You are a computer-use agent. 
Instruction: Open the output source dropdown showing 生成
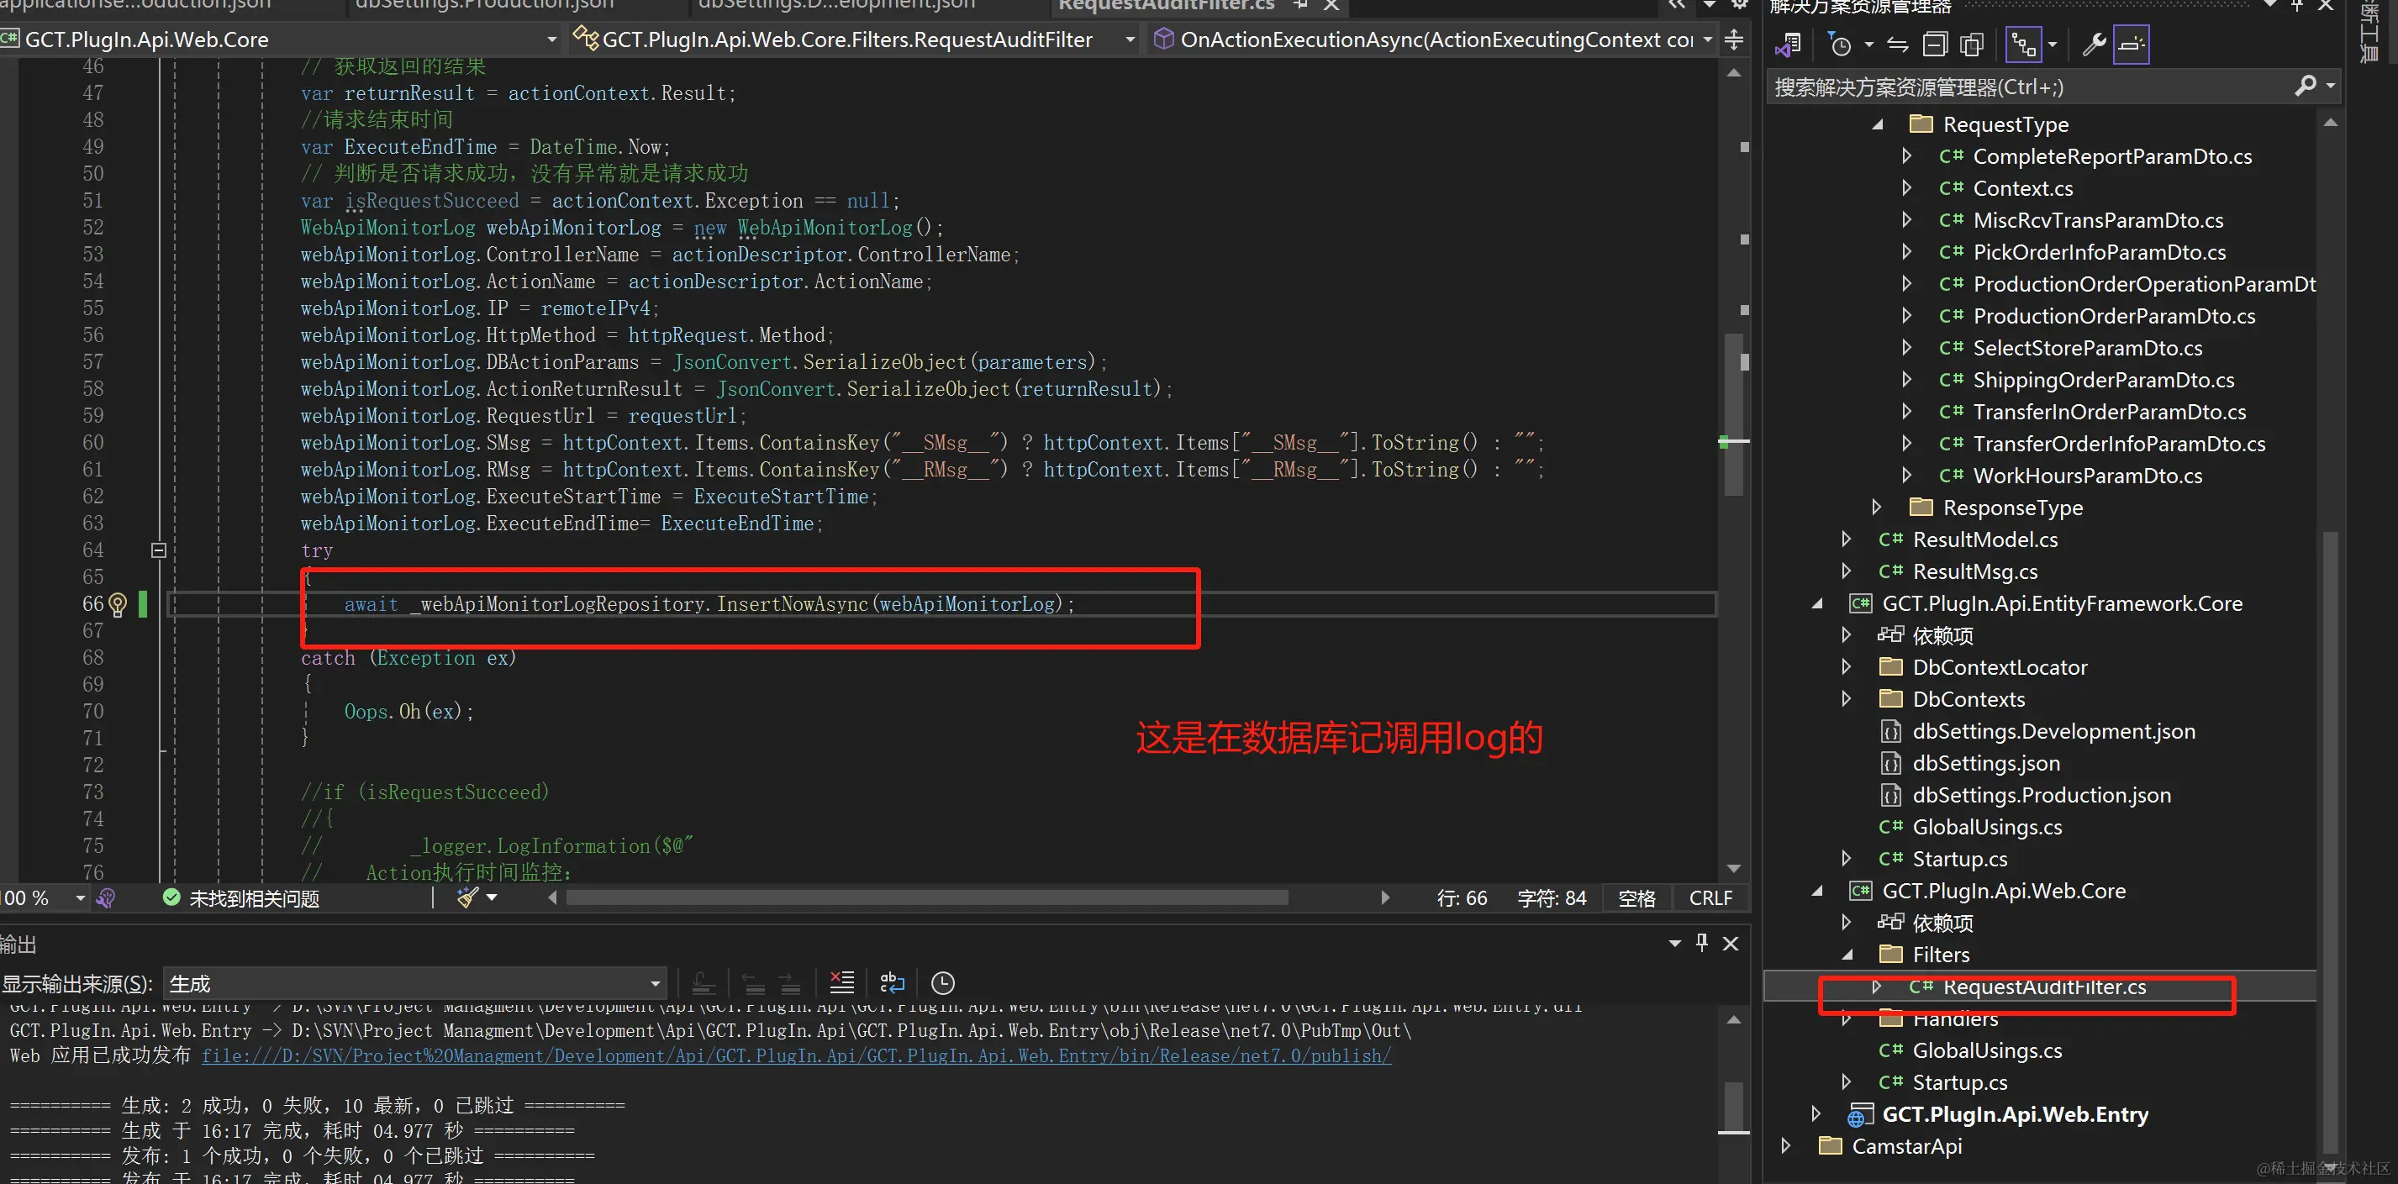coord(415,983)
